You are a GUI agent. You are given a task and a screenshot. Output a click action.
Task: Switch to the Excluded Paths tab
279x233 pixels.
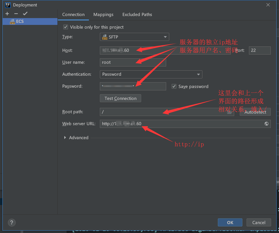tap(137, 15)
